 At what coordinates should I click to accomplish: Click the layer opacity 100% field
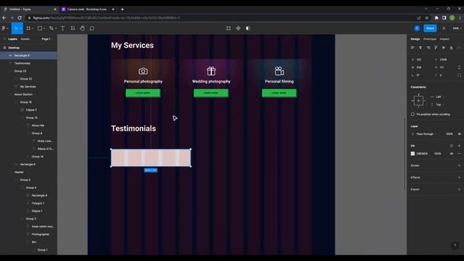449,134
